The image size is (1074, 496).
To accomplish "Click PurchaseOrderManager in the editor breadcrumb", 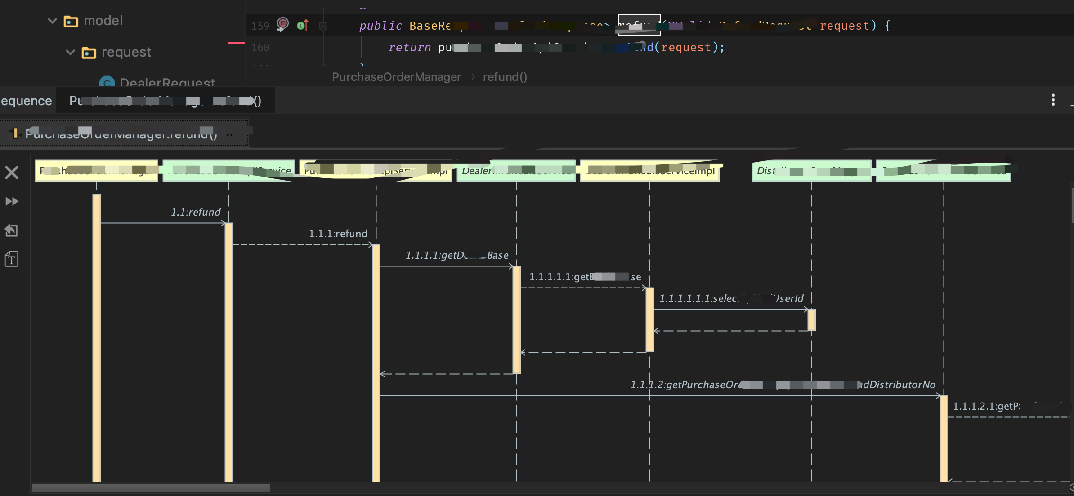I will (396, 77).
